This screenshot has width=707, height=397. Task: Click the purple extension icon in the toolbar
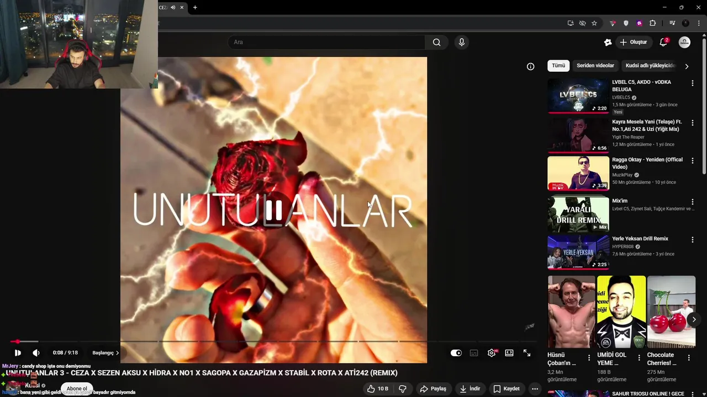(x=639, y=23)
